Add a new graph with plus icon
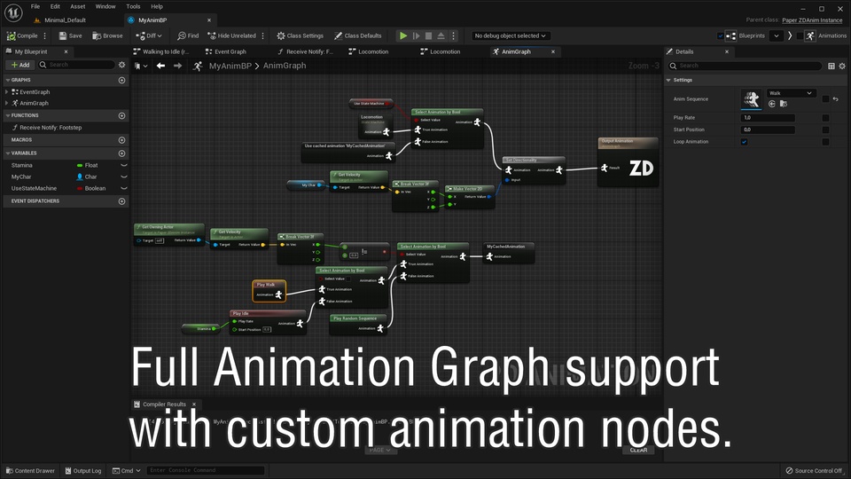Screen dimensions: 851x479 (122, 80)
